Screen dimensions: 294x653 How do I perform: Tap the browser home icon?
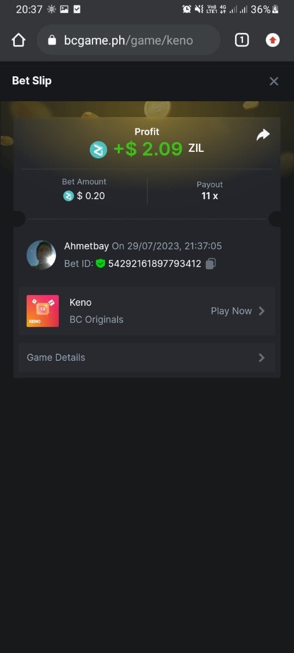(x=19, y=40)
